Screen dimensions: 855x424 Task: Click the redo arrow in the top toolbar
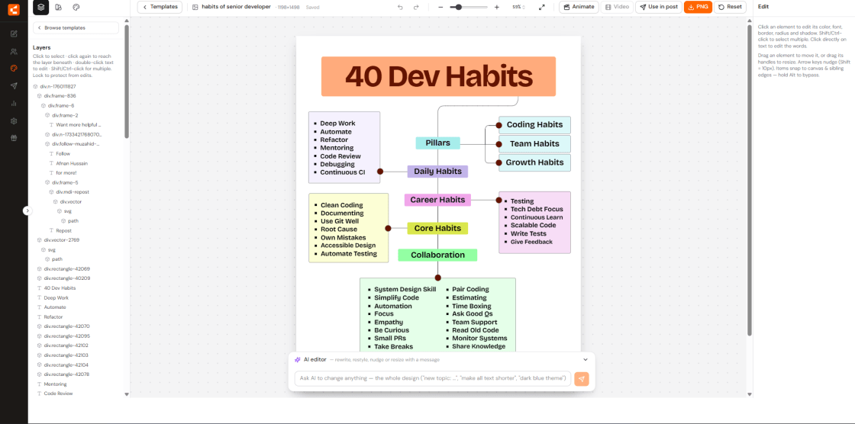pos(416,7)
